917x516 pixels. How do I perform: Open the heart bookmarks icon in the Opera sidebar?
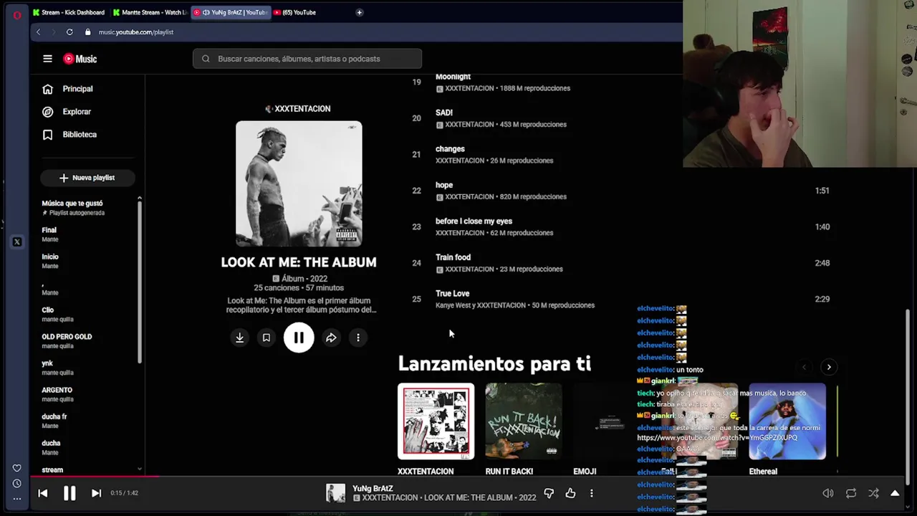[17, 469]
